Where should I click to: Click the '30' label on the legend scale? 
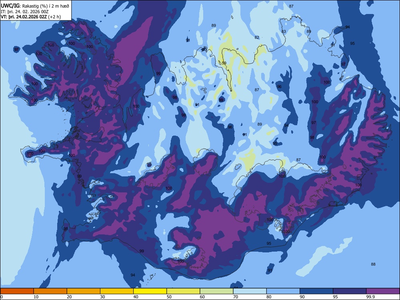click(102, 297)
